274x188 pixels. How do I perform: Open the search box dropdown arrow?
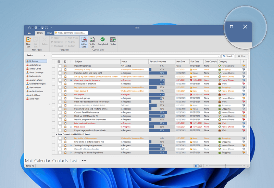click(219, 56)
